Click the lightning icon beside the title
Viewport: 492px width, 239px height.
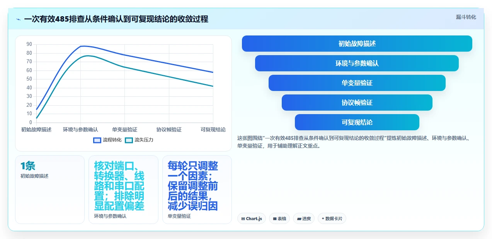[x=19, y=19]
